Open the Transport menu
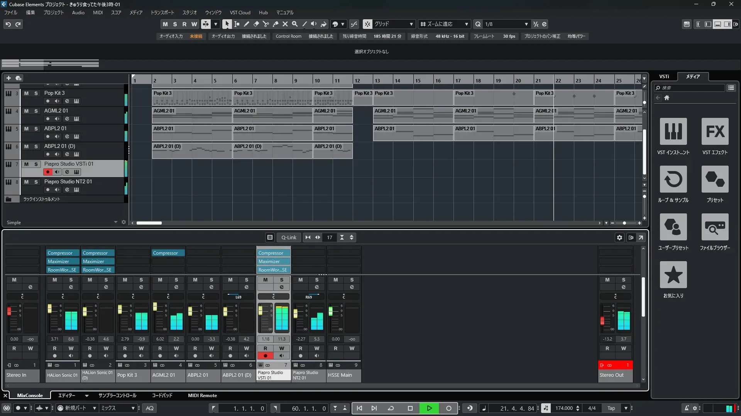The height and width of the screenshot is (416, 741). click(x=162, y=12)
